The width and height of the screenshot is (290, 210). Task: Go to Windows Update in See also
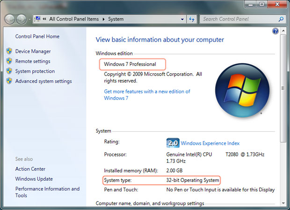tap(34, 179)
